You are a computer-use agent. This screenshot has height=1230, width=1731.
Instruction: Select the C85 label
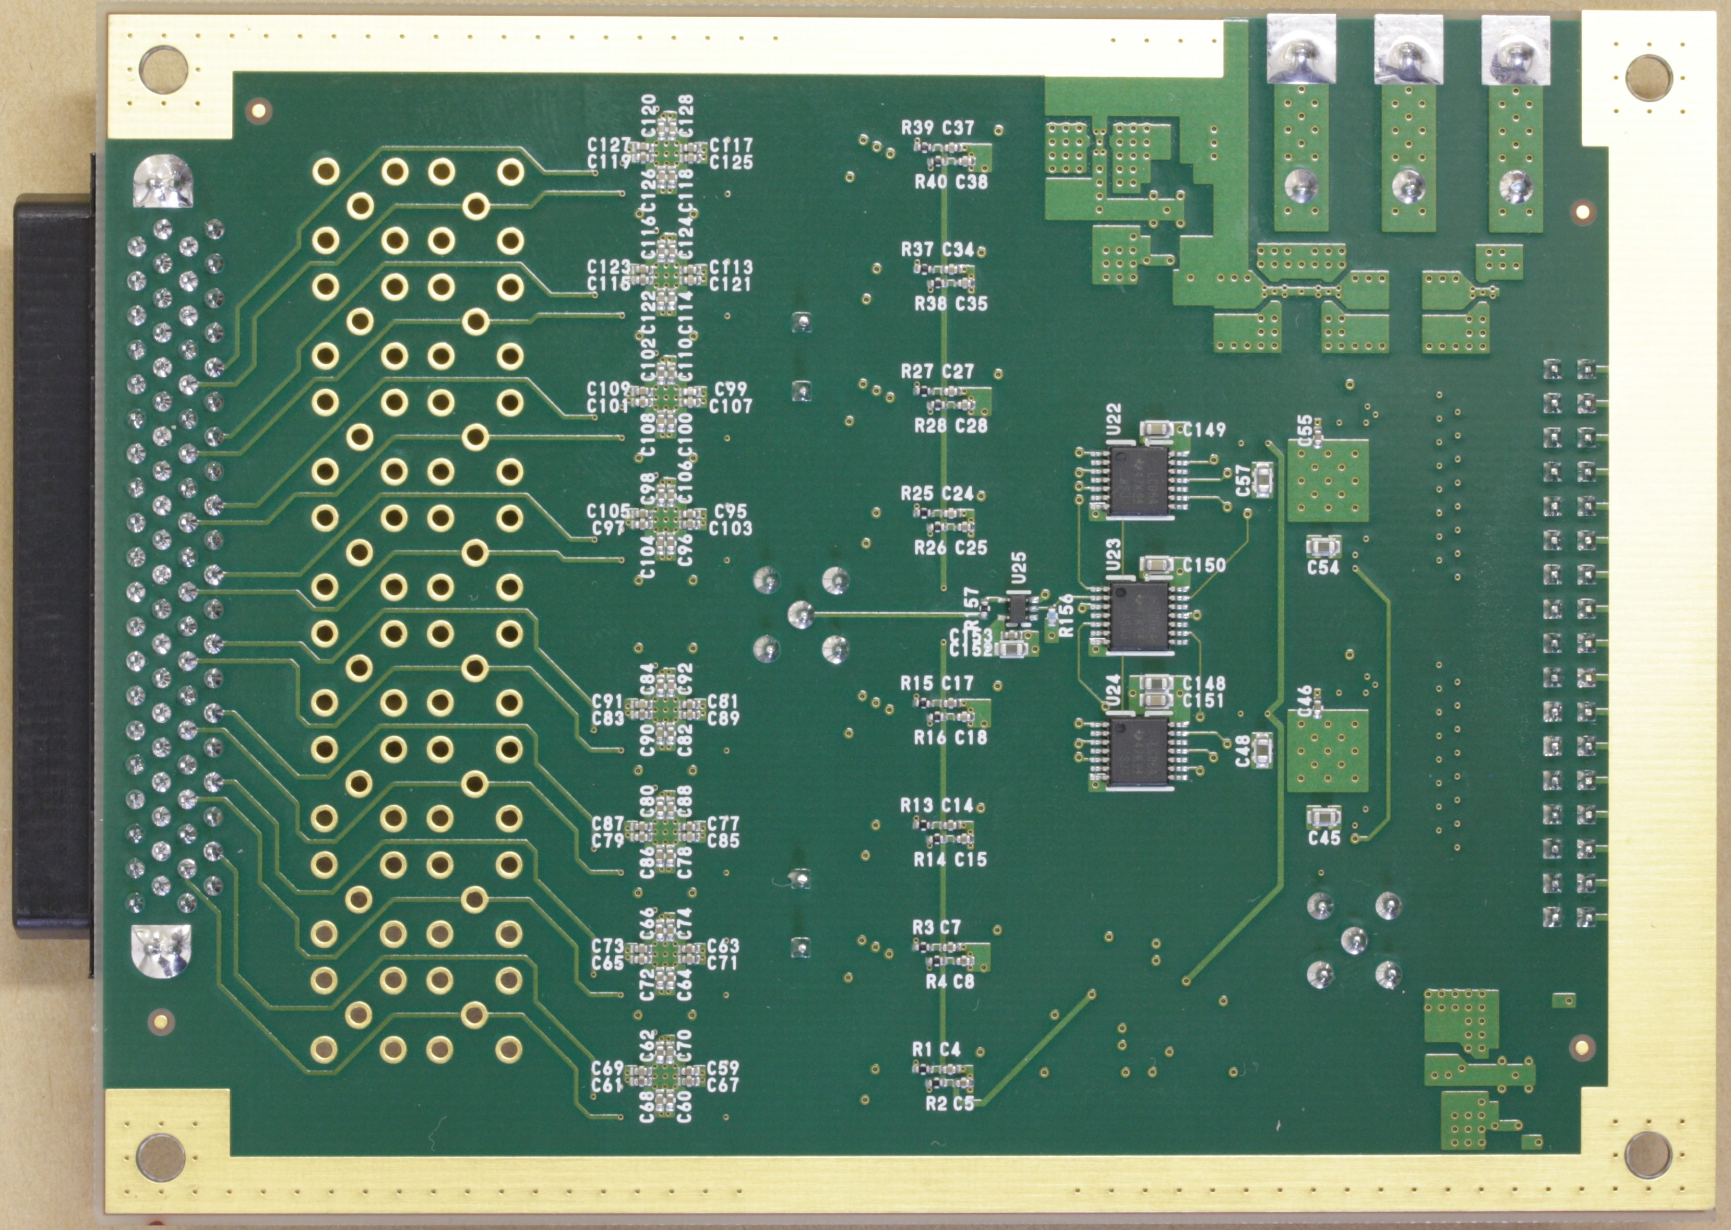point(723,840)
